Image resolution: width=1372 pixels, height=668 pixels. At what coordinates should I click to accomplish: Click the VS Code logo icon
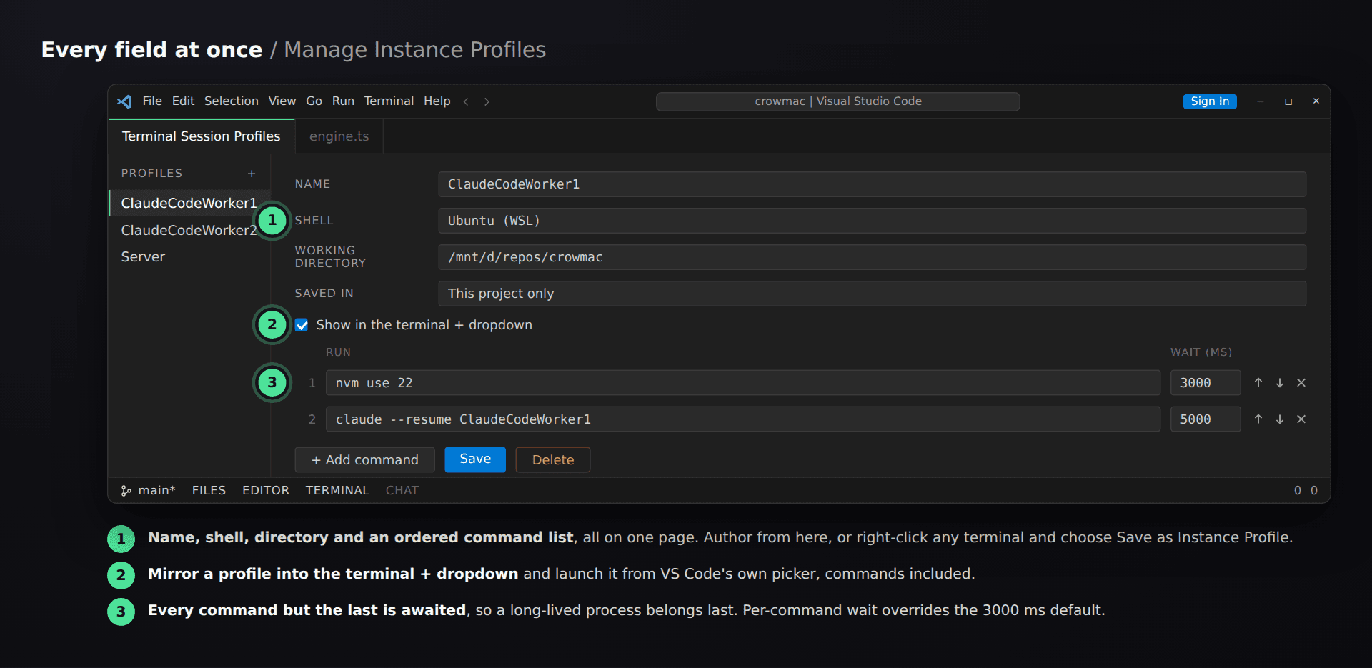124,101
